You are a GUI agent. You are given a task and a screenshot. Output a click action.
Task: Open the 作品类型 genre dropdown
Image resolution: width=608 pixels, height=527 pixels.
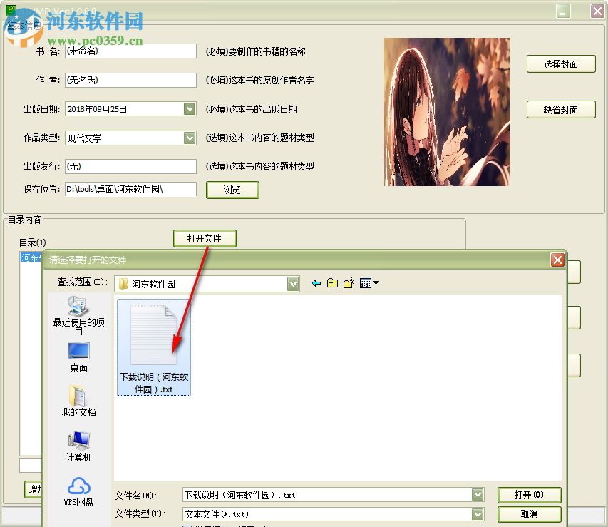pos(189,138)
